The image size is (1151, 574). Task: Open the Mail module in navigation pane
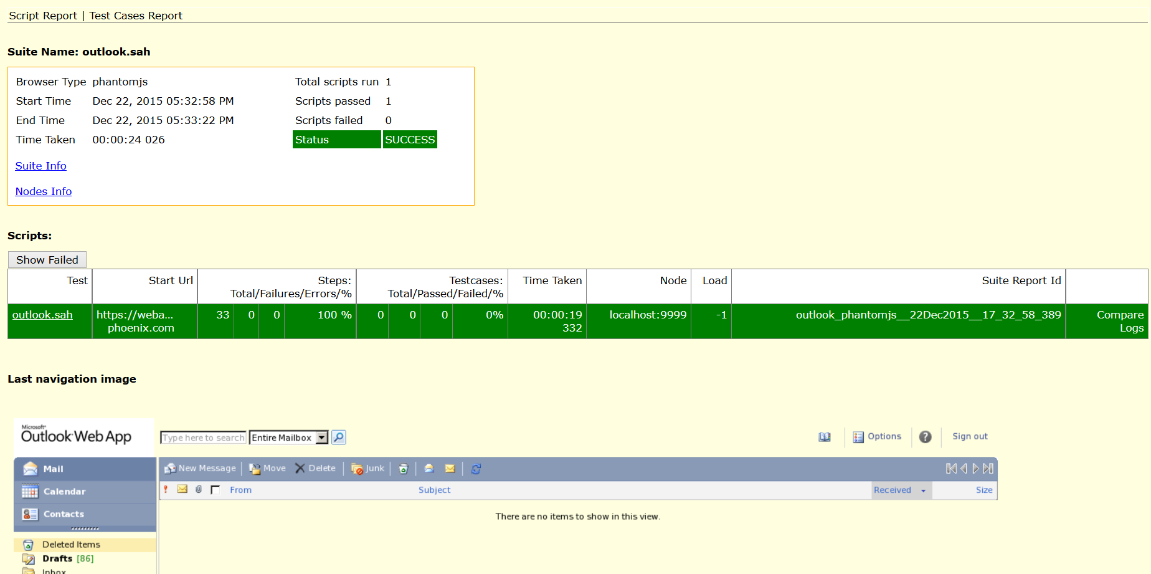(x=85, y=469)
